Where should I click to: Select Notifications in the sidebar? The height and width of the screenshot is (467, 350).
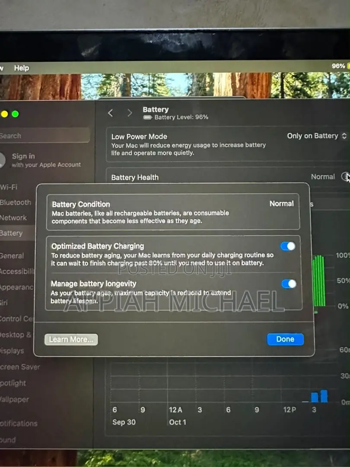(x=19, y=423)
